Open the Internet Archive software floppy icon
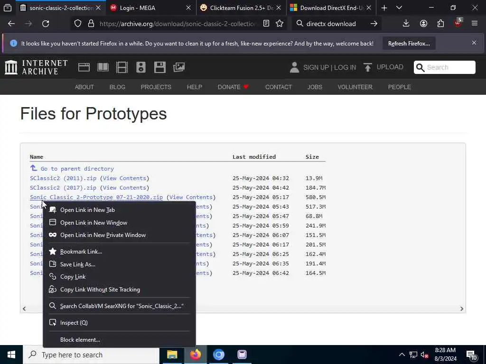The width and height of the screenshot is (486, 364). pos(160,67)
